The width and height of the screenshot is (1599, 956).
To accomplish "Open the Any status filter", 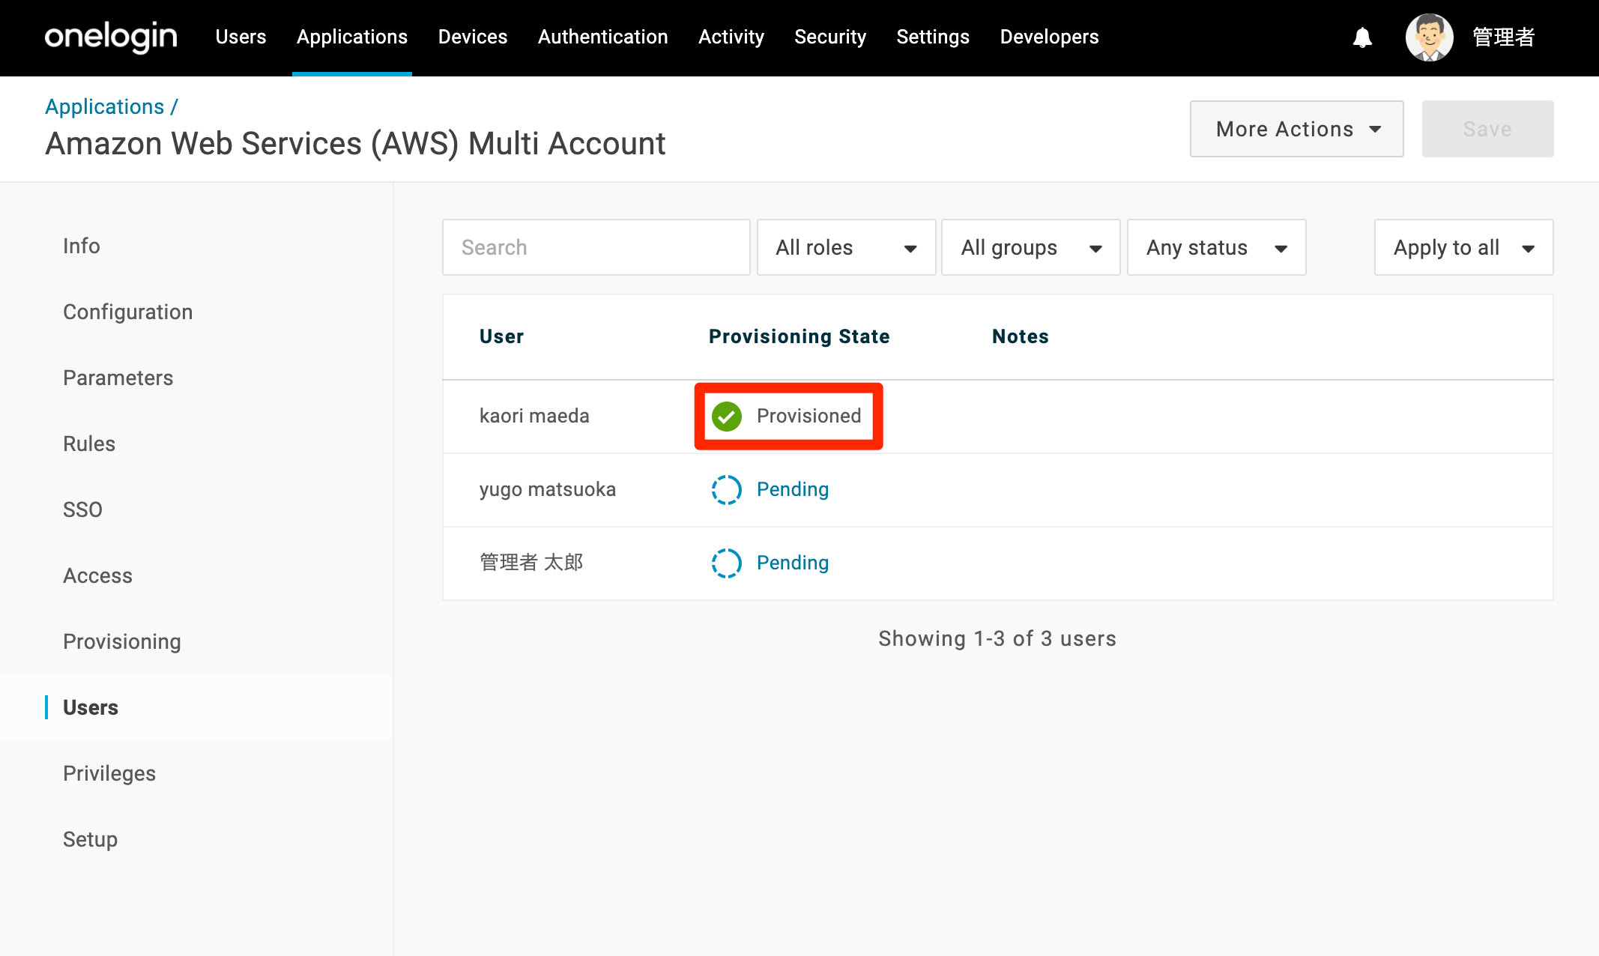I will 1216,247.
